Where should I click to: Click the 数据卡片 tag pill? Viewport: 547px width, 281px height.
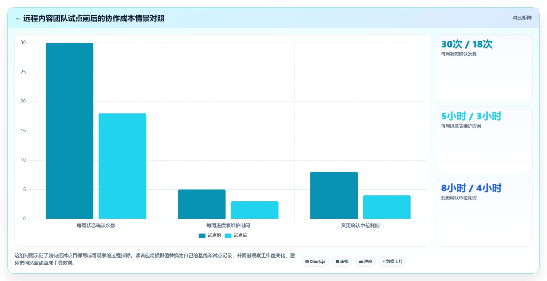pos(392,261)
